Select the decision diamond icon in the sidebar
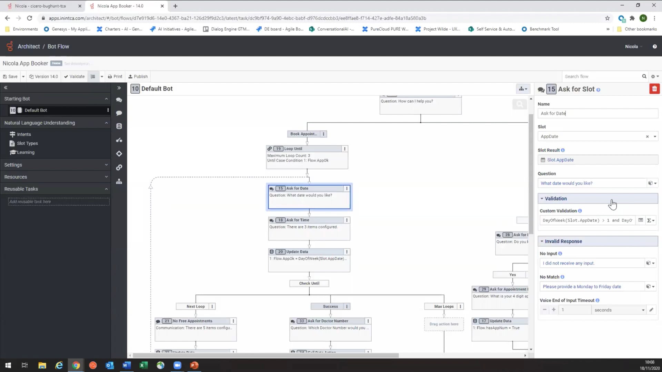The width and height of the screenshot is (662, 372). 119,154
